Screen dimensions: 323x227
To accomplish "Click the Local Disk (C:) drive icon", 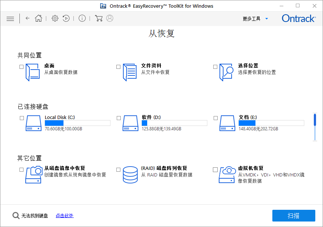I will tap(33, 123).
